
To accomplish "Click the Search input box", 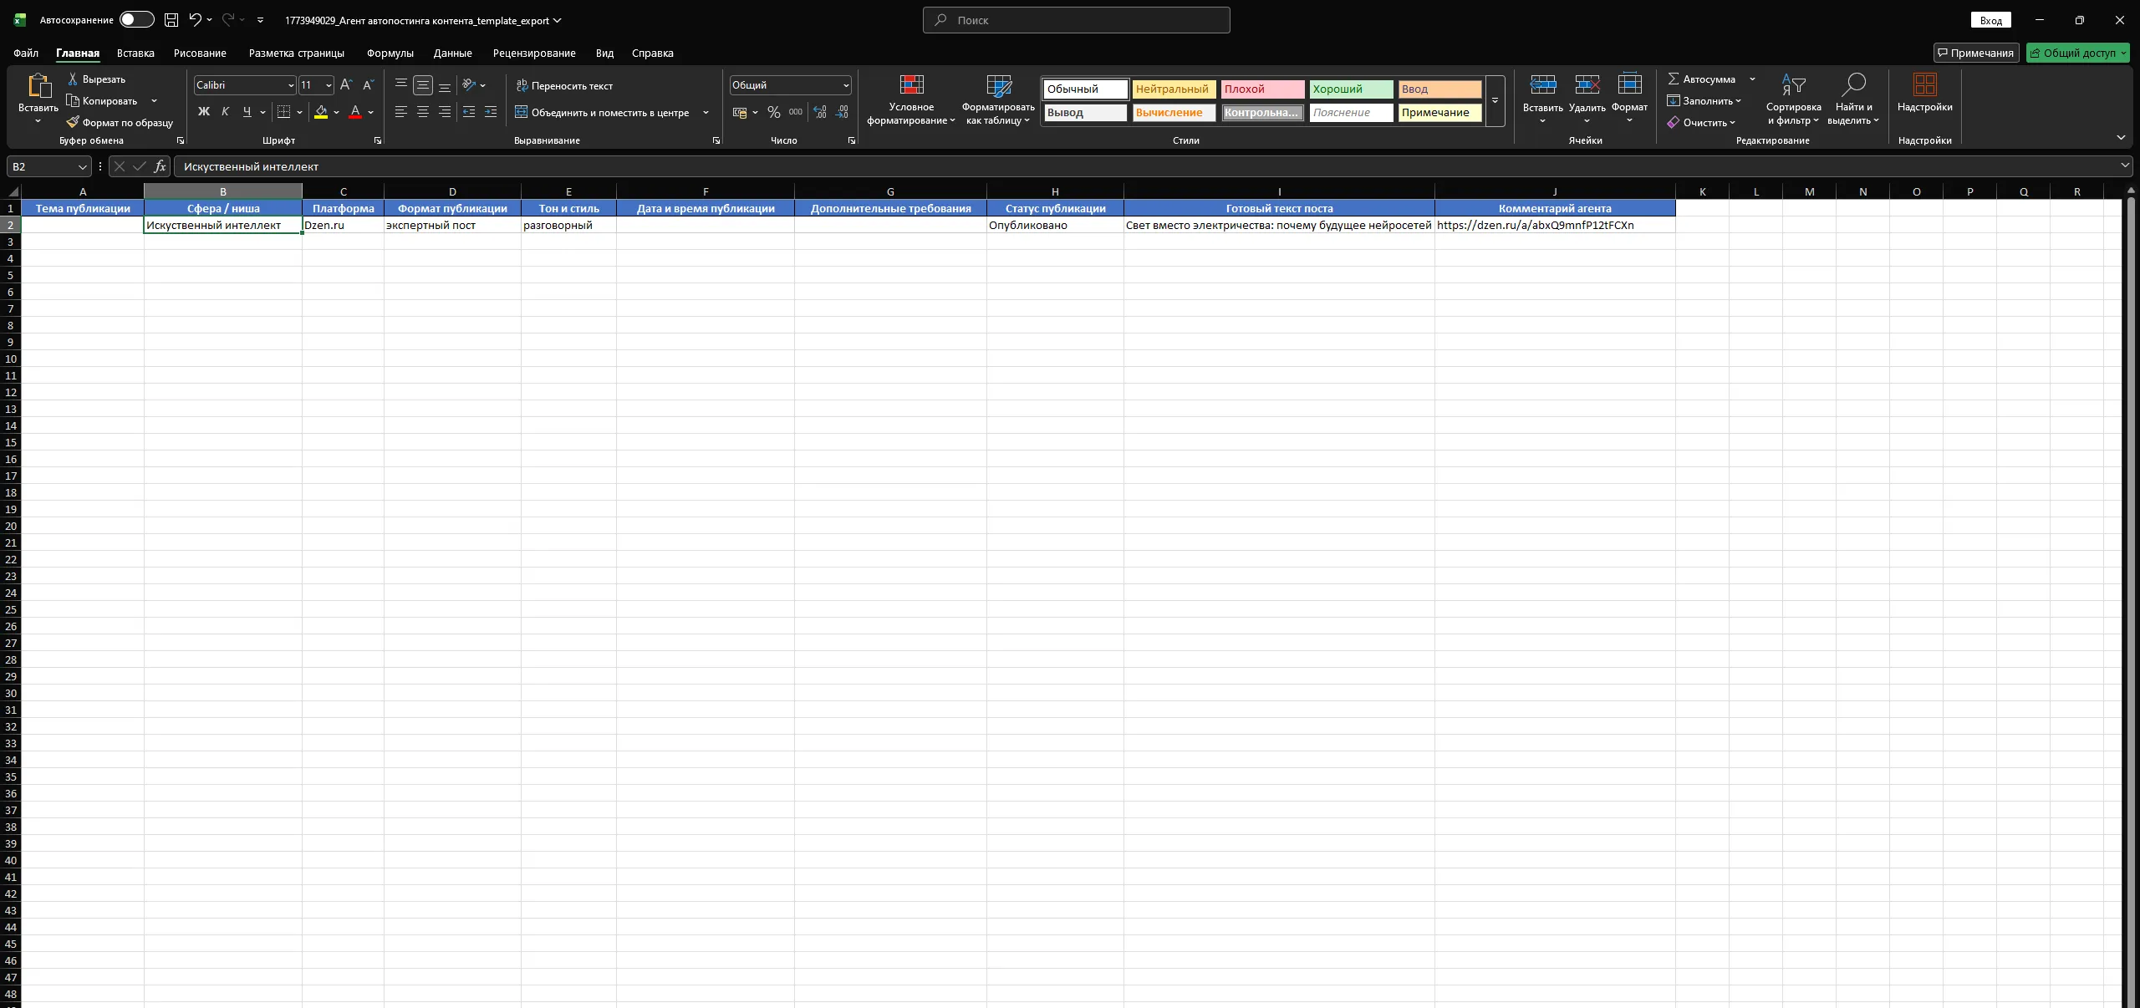I will click(1076, 20).
